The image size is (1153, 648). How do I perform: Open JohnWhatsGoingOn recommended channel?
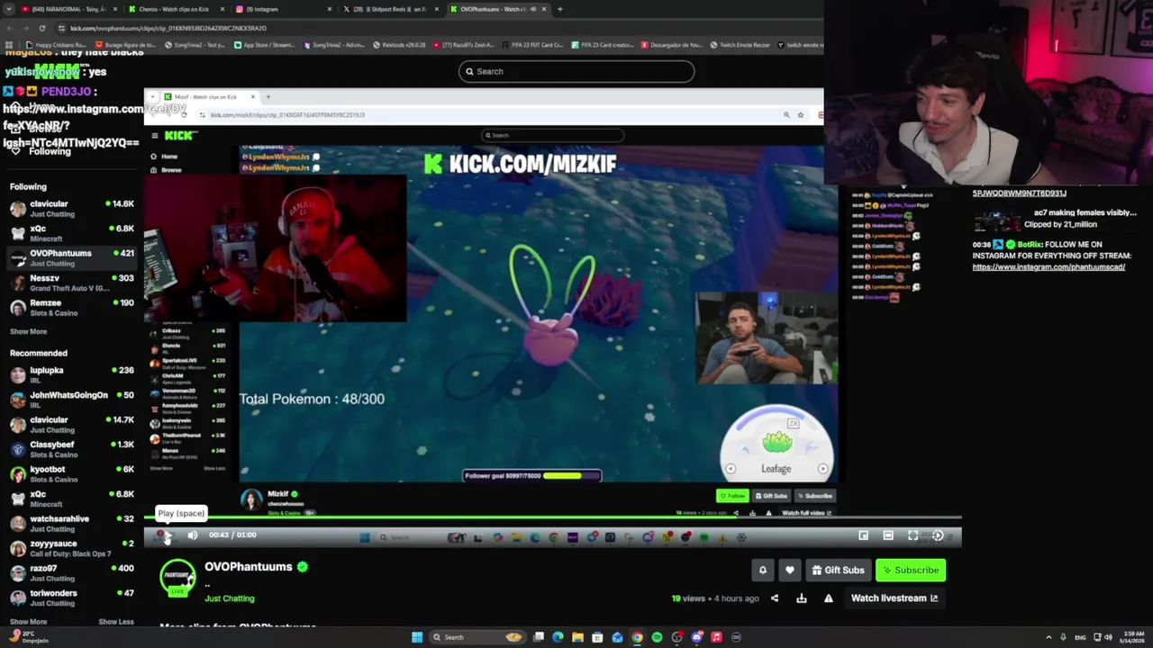pyautogui.click(x=71, y=400)
